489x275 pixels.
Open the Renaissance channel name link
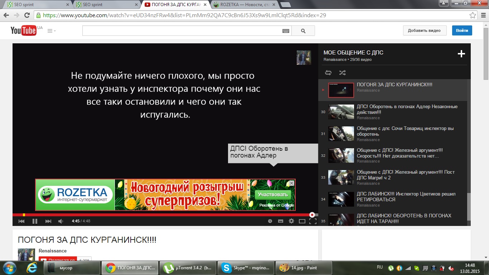[53, 251]
